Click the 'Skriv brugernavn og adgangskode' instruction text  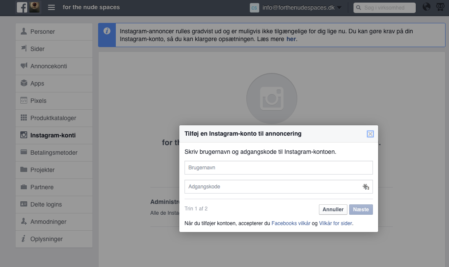[x=260, y=152]
